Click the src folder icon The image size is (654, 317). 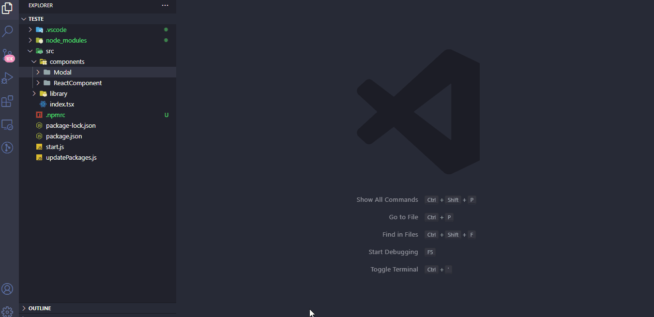(40, 51)
